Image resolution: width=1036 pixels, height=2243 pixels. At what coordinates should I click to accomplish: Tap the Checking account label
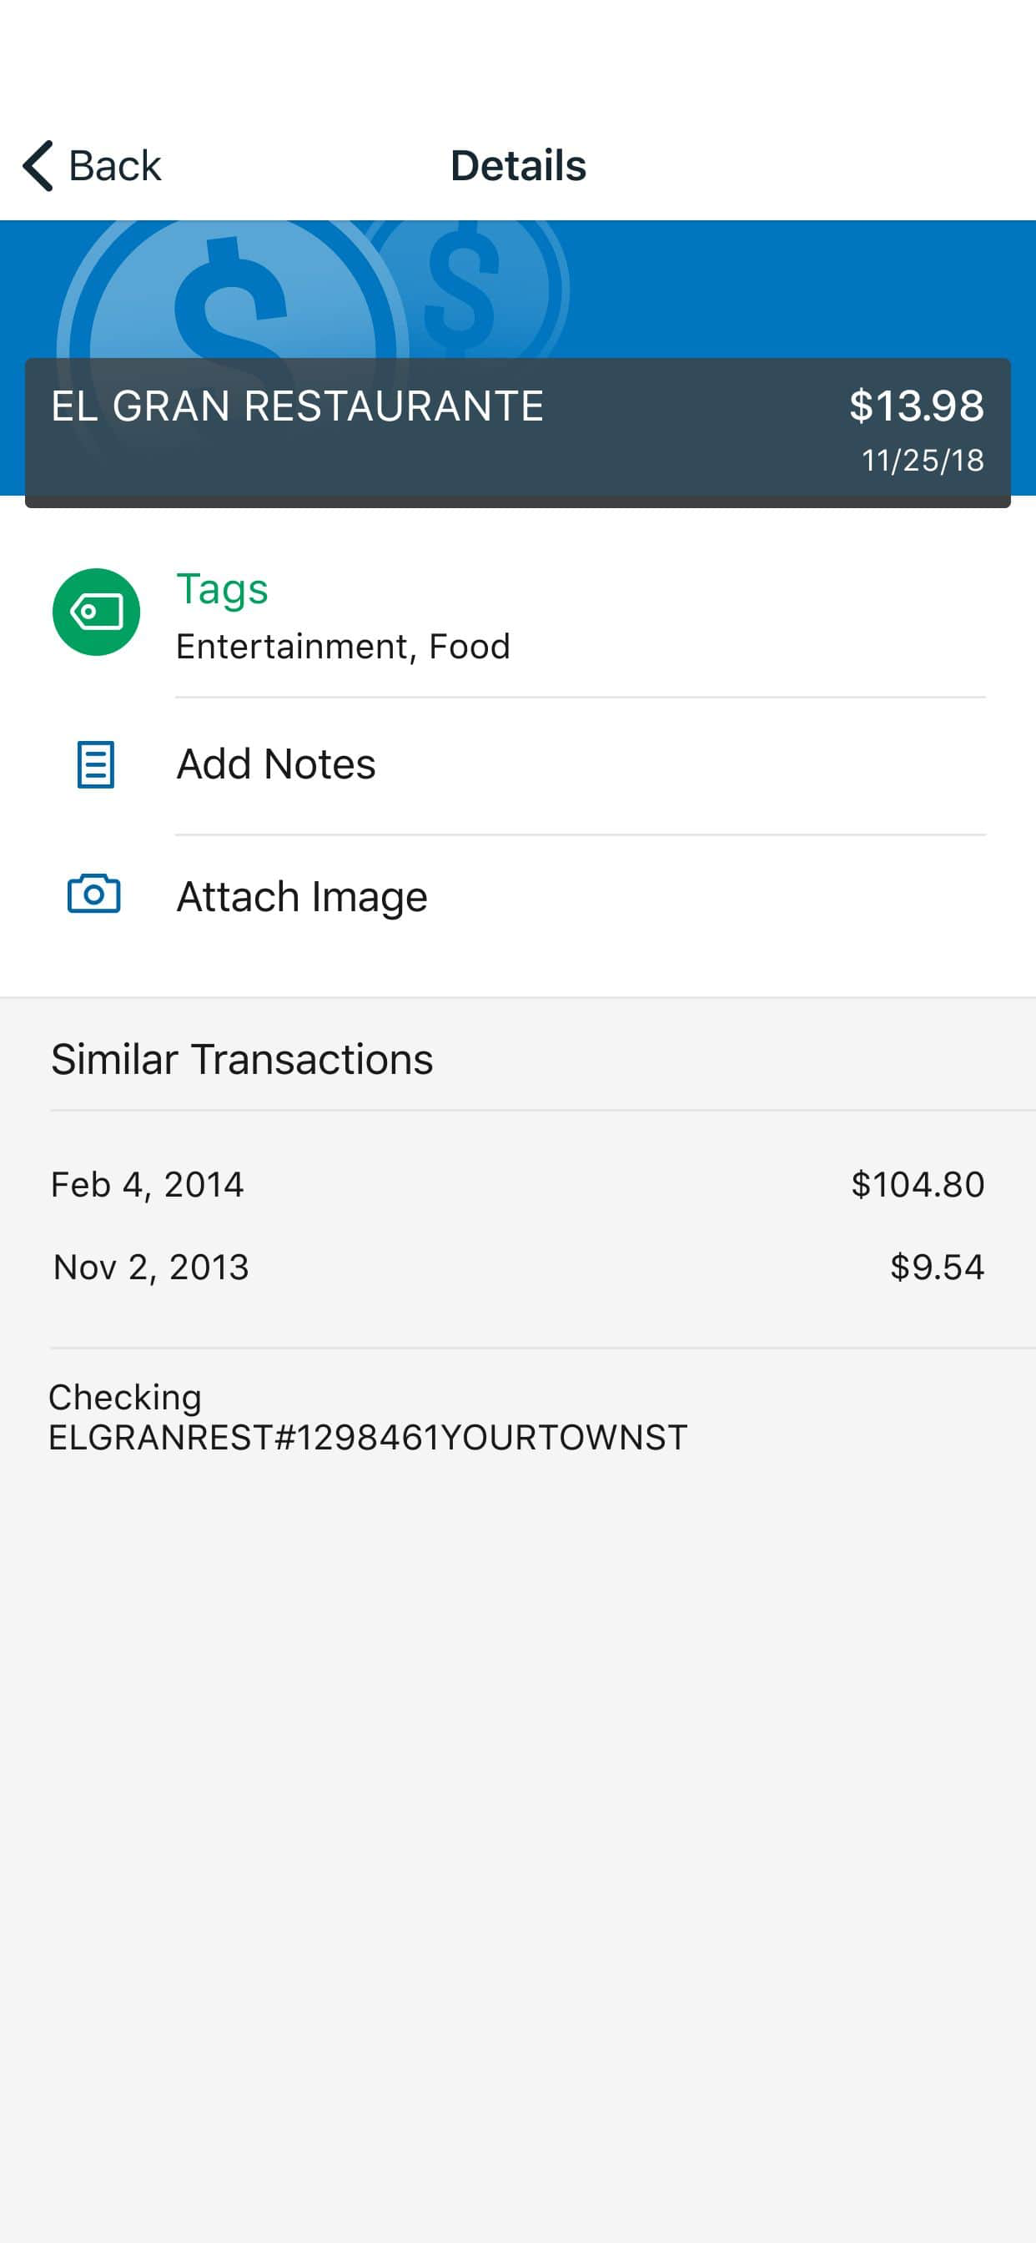pos(124,1398)
